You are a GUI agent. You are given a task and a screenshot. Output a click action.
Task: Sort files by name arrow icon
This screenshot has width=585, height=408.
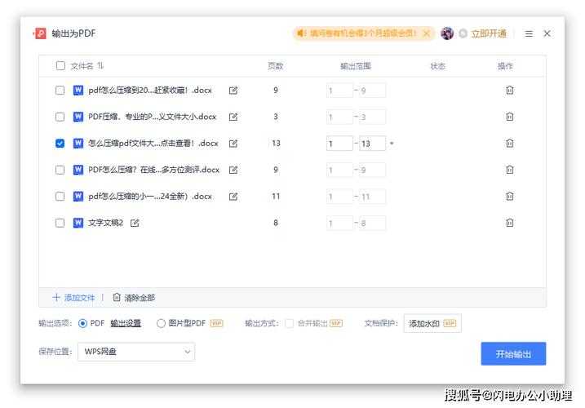tap(100, 66)
